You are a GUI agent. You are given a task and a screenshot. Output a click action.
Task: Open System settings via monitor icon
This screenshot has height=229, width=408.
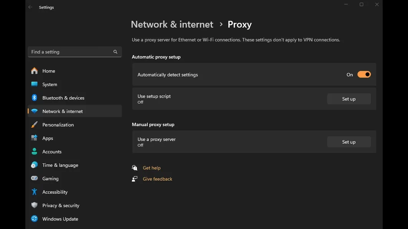pyautogui.click(x=35, y=84)
